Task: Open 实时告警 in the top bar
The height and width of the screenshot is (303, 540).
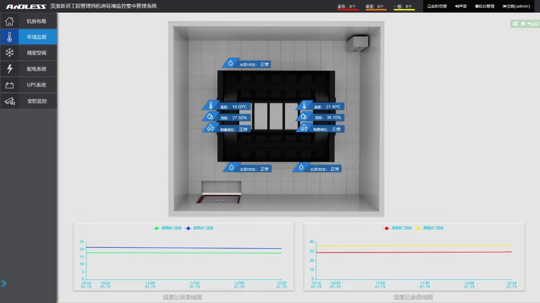Action: (437, 6)
